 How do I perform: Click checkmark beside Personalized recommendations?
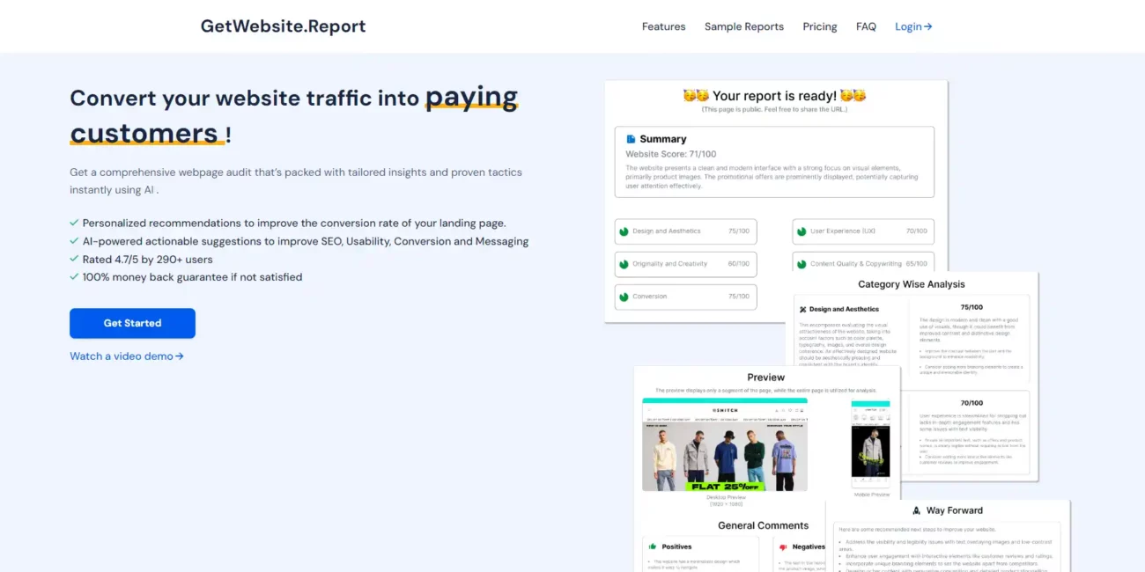point(74,224)
